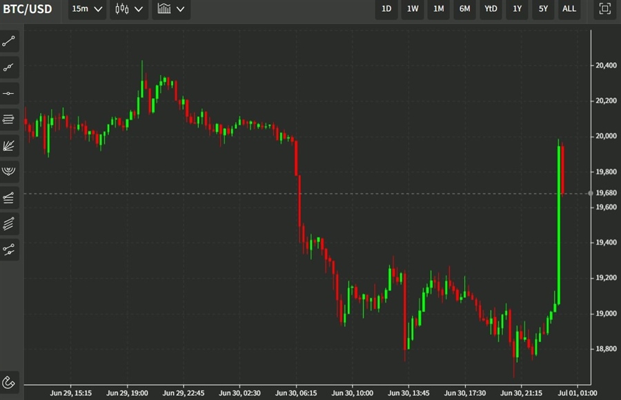This screenshot has height=400, width=621.
Task: Switch to the YtD time range
Action: pyautogui.click(x=491, y=9)
